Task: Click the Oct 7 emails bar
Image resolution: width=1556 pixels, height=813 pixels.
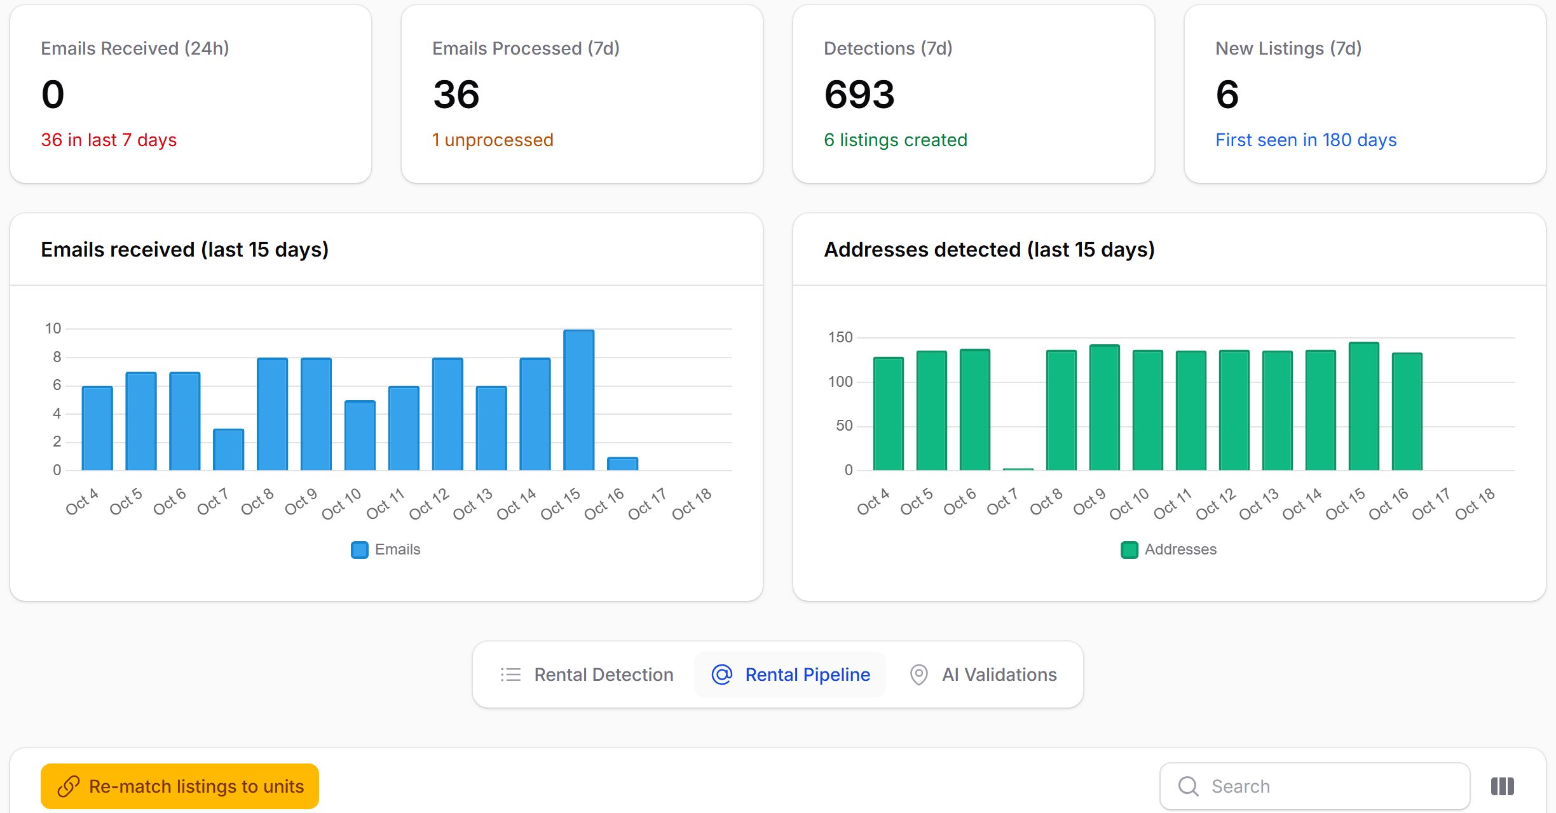Action: tap(229, 450)
